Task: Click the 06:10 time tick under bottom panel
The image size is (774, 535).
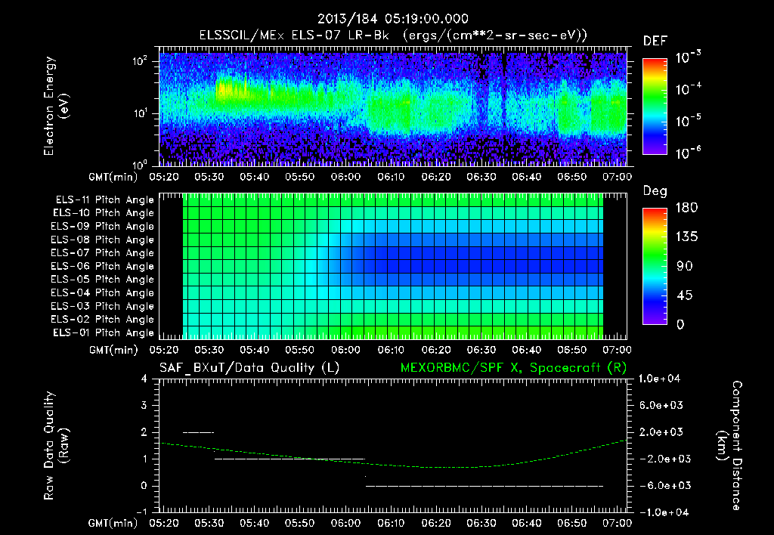Action: point(391,523)
